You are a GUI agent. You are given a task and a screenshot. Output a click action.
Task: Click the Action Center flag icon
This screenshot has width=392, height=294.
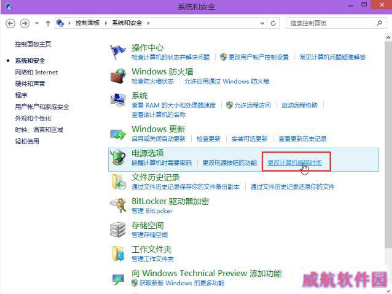(x=117, y=52)
